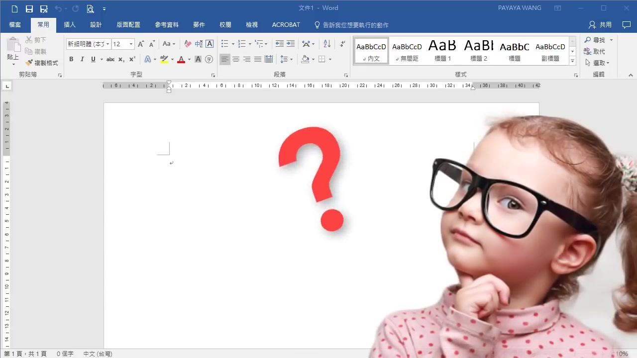The height and width of the screenshot is (358, 637).
Task: Click the Asian layout icon
Action: pyautogui.click(x=306, y=44)
